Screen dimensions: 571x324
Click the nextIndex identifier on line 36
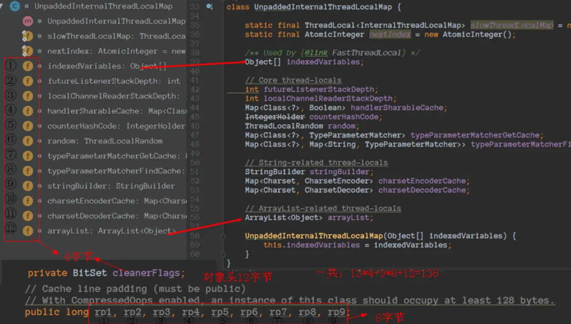390,35
